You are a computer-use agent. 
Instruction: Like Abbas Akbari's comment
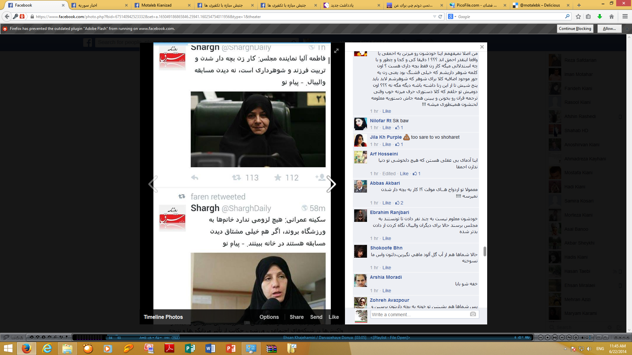coord(387,203)
